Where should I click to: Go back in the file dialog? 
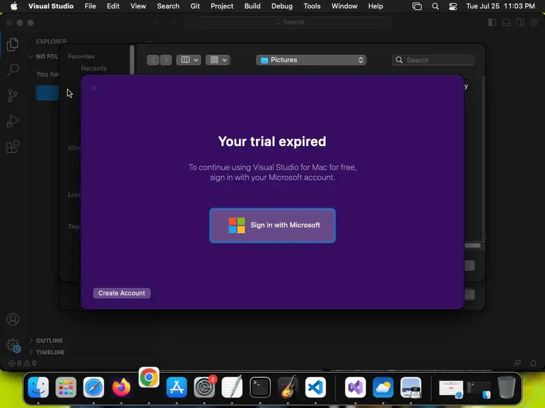(x=153, y=60)
